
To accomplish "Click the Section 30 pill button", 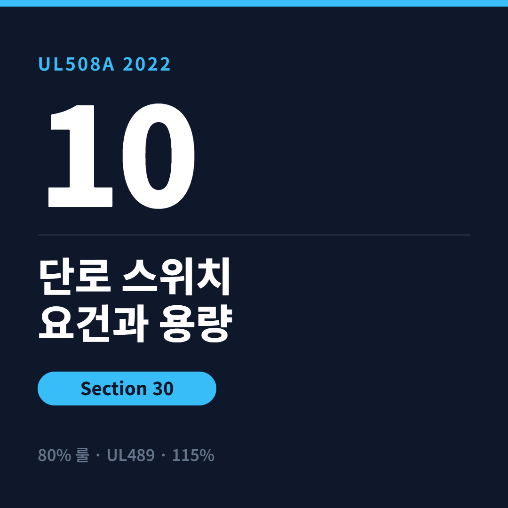I will (127, 388).
